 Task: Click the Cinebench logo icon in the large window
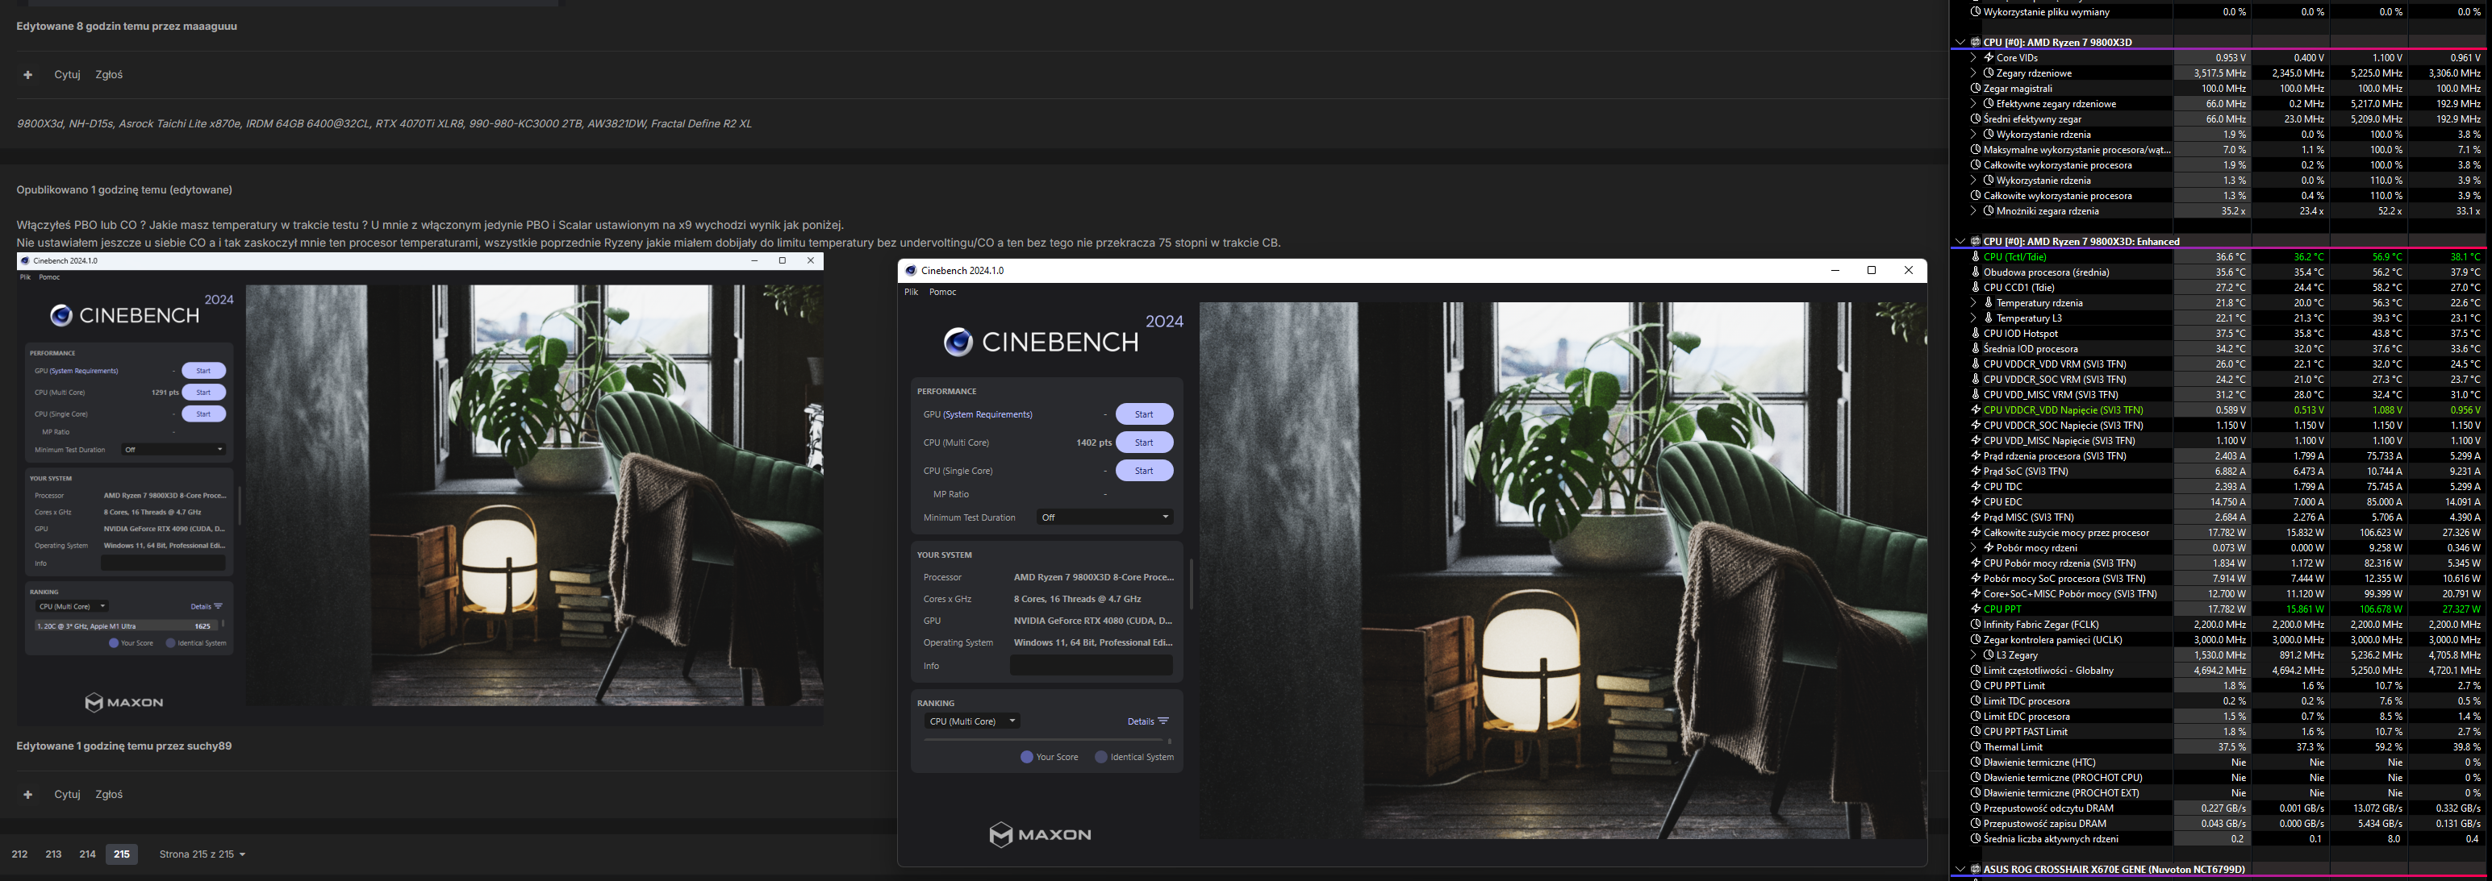[957, 342]
